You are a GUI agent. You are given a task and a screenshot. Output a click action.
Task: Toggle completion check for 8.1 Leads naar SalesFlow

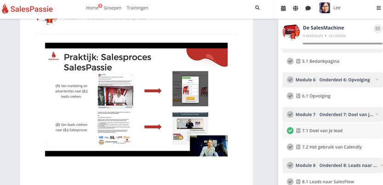pos(290,182)
